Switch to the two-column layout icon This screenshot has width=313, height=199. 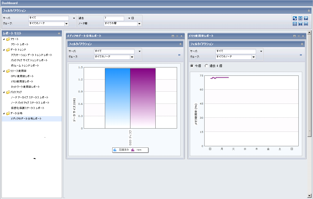click(300, 24)
